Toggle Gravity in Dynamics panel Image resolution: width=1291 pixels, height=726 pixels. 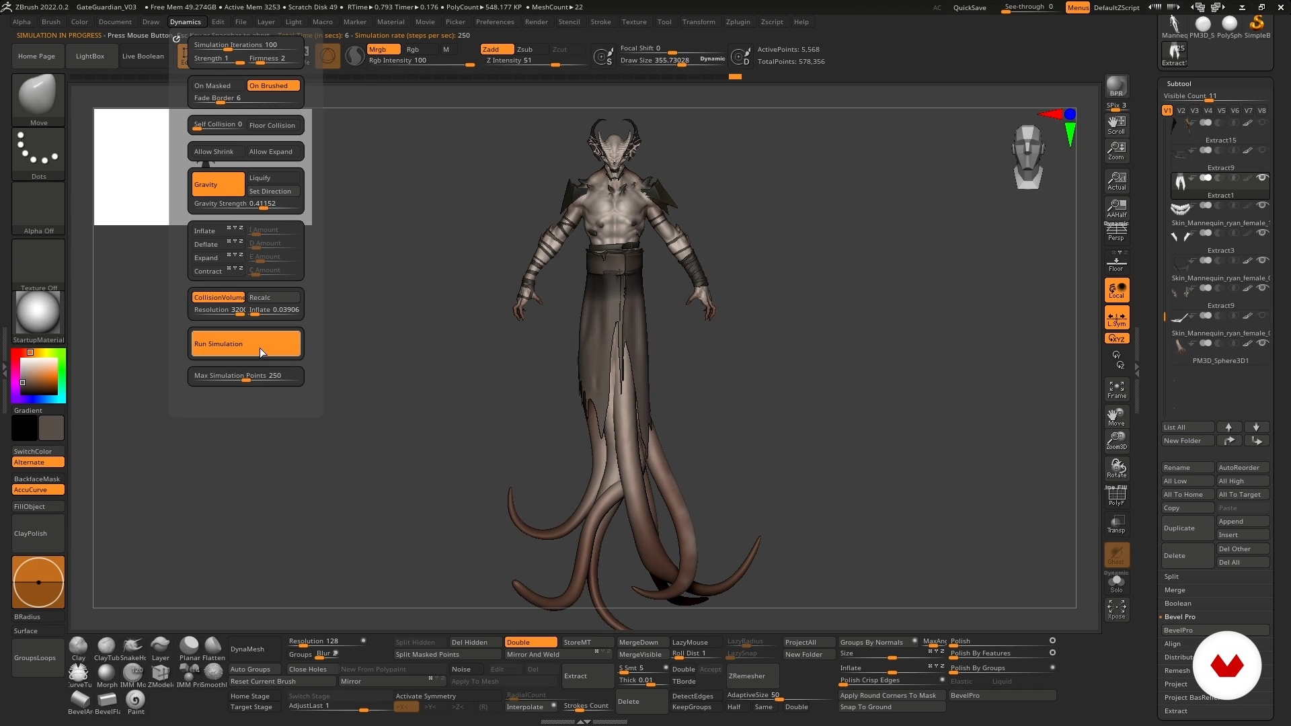click(218, 184)
